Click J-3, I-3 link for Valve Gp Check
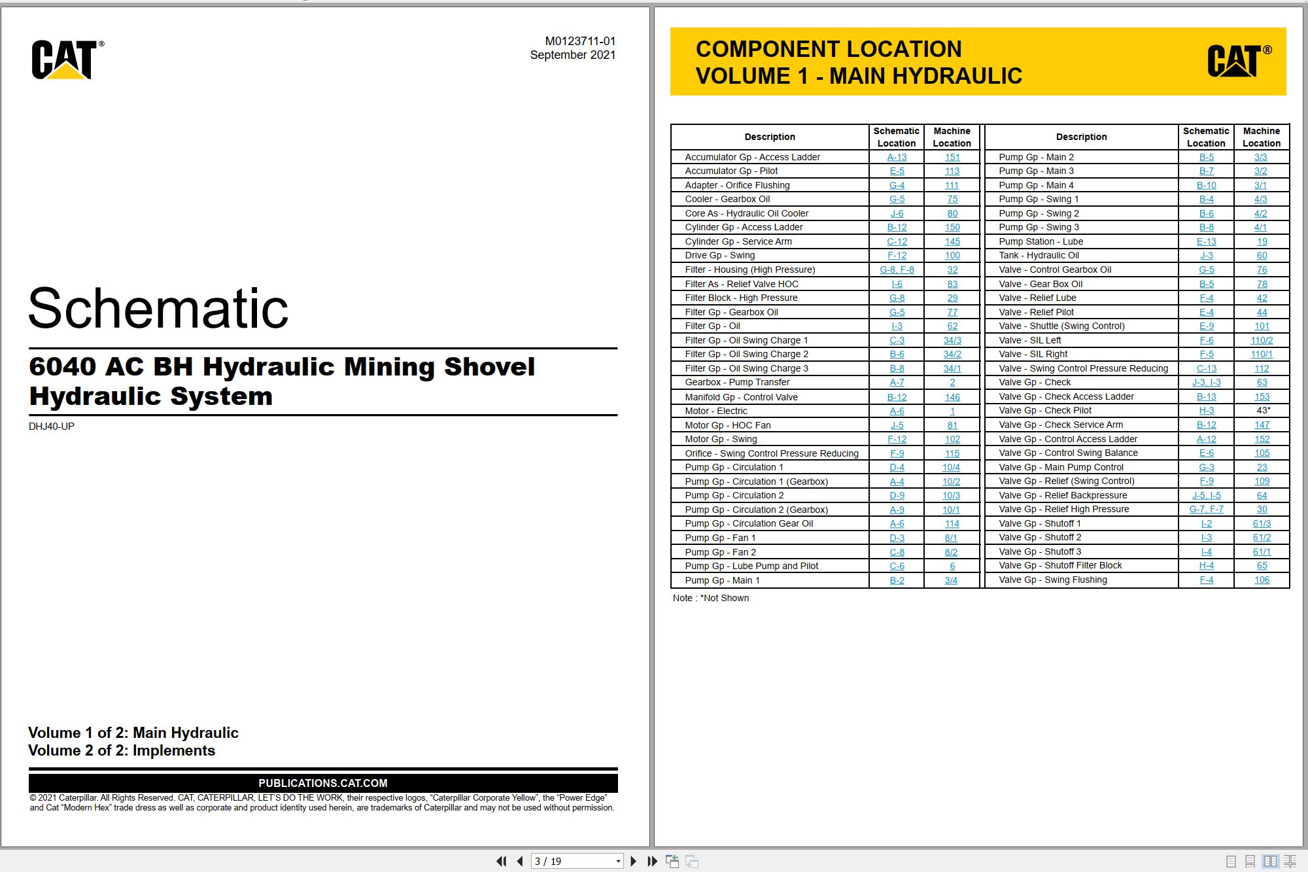 tap(1206, 382)
